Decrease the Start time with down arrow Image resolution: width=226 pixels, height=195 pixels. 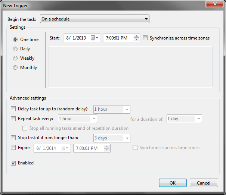pos(136,40)
